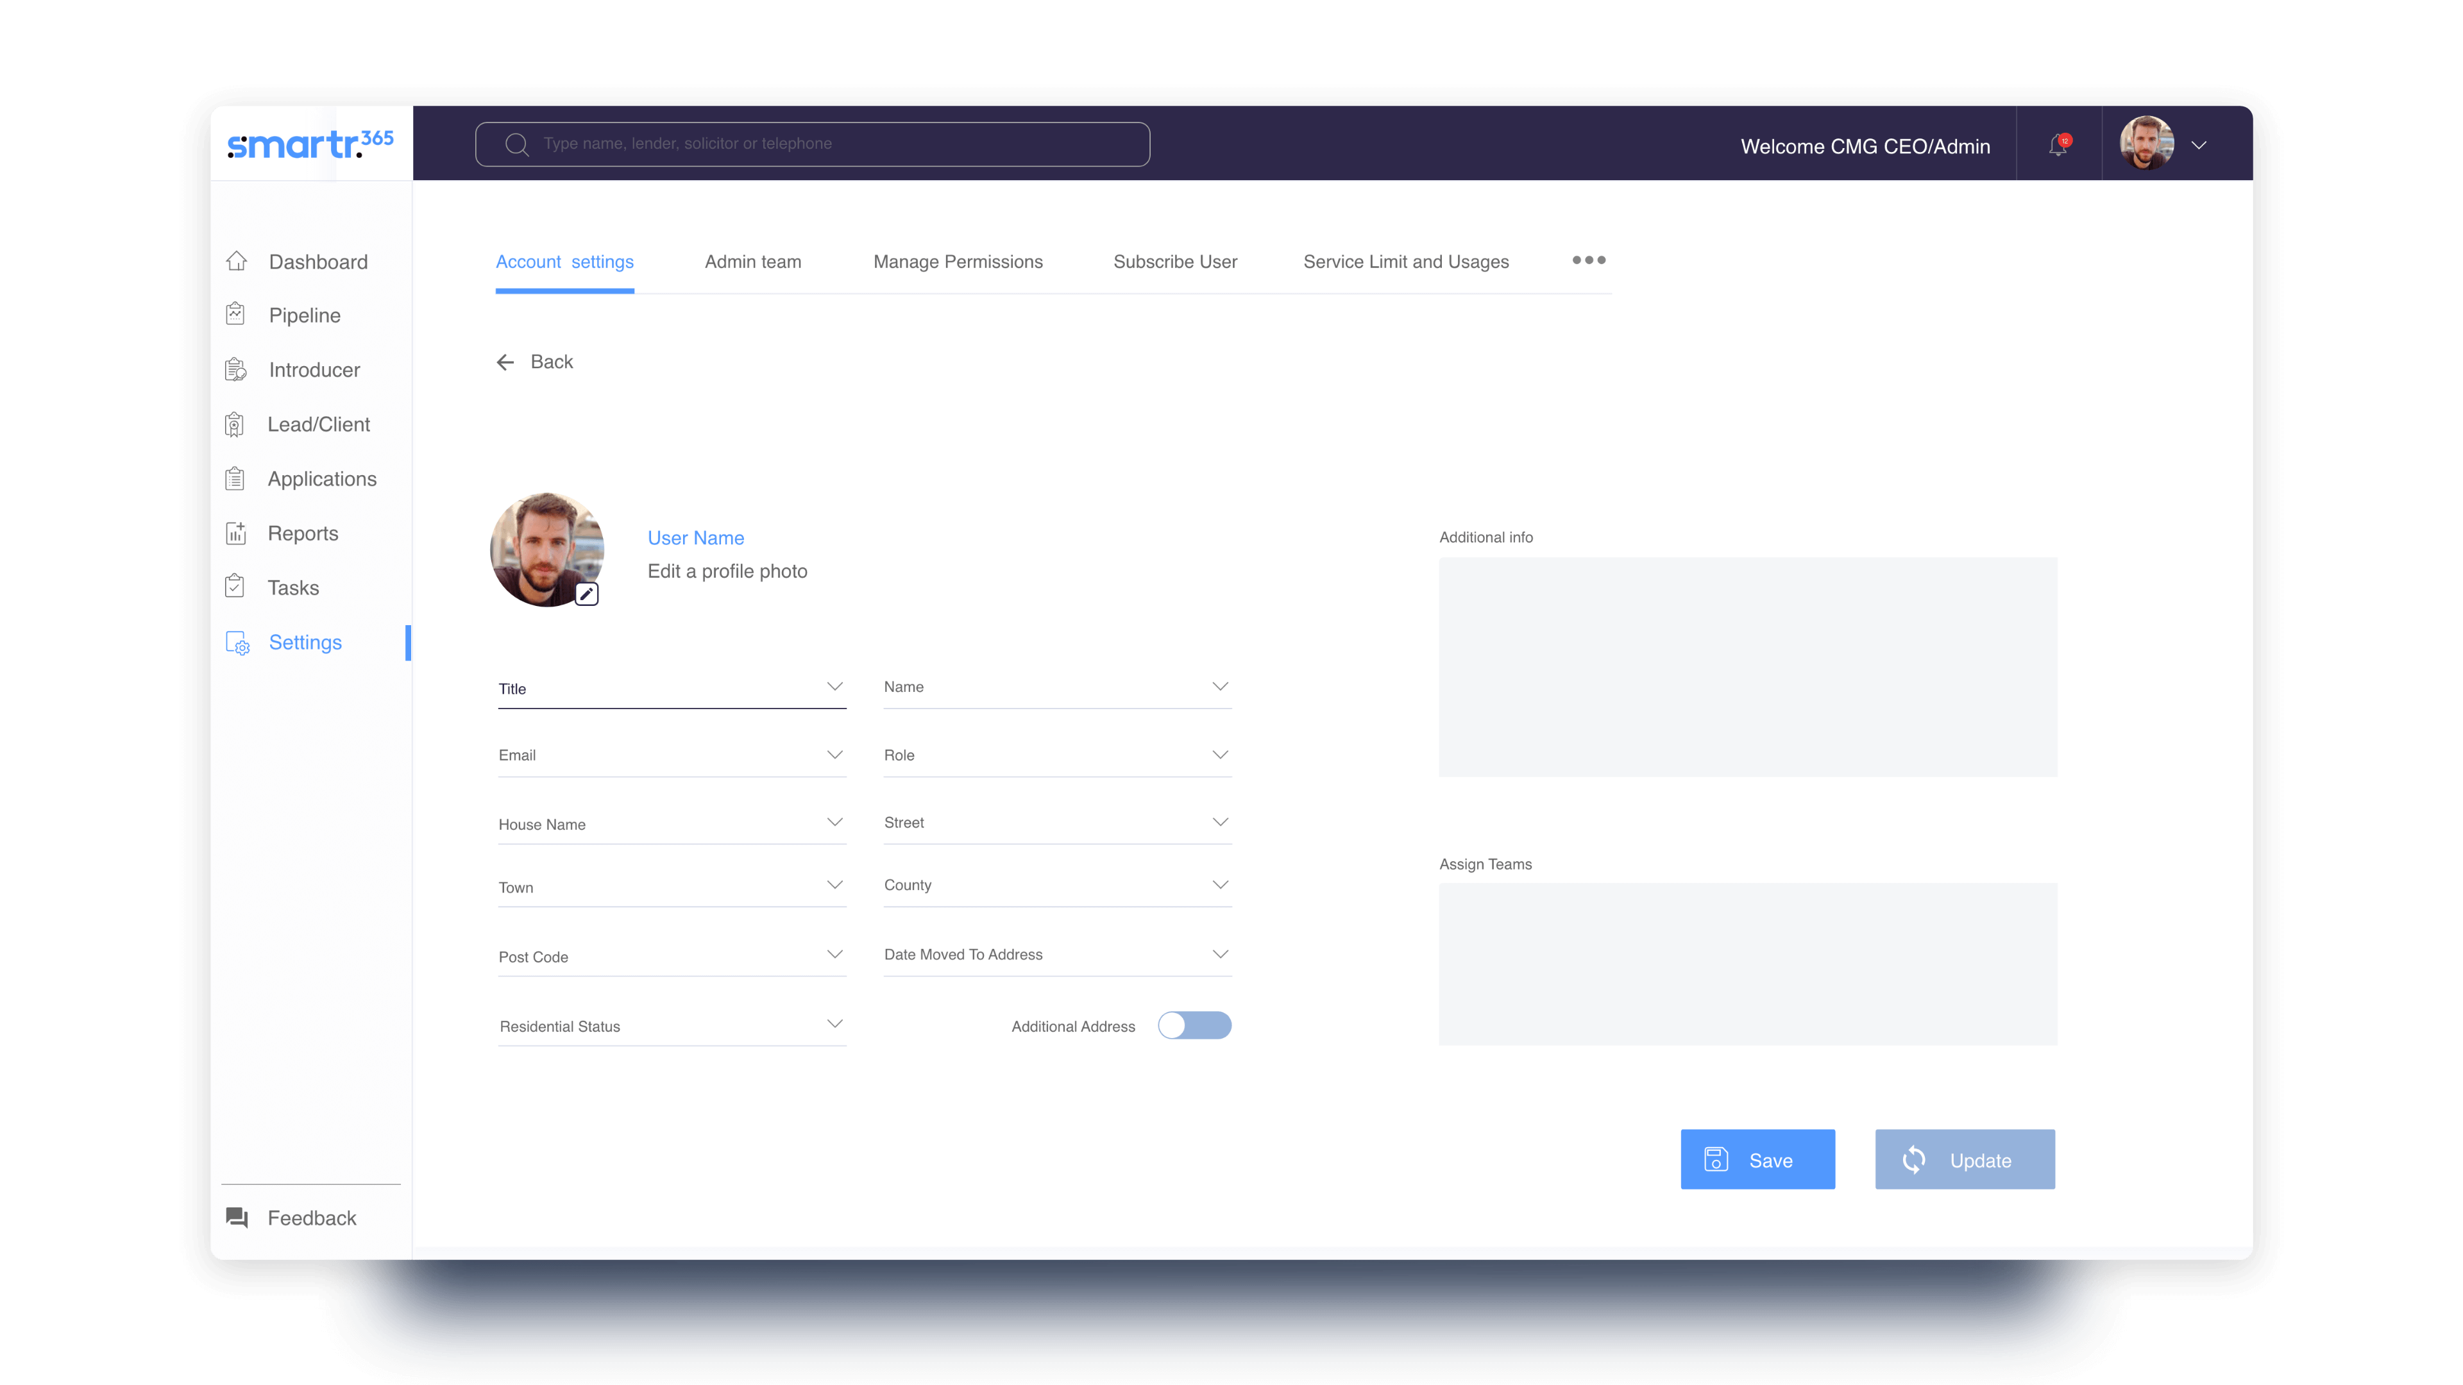Expand the Title dropdown
The height and width of the screenshot is (1385, 2463).
[834, 687]
